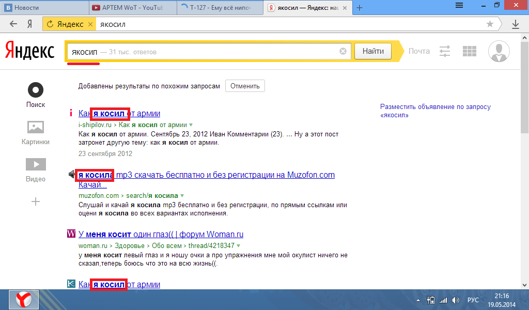Open the Woman.ru forum result link
Image resolution: width=529 pixels, height=310 pixels.
coord(161,234)
